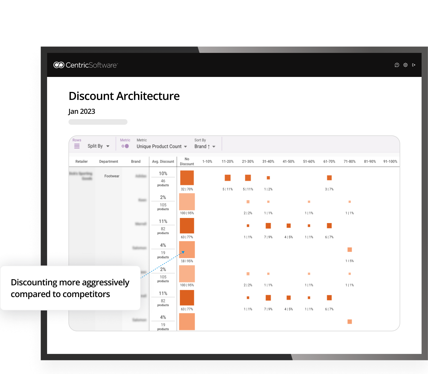Click the No Discount column header
This screenshot has width=428, height=374.
187,161
